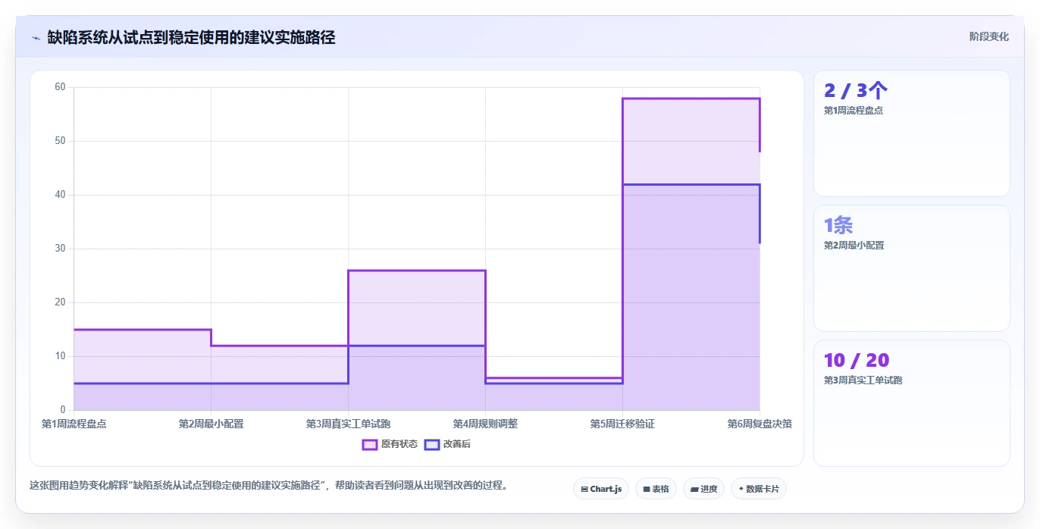Open the 10 / 20 data card
The image size is (1040, 529).
(x=911, y=403)
